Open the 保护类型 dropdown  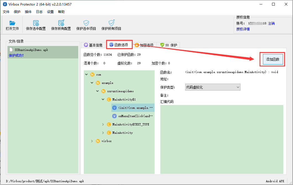coord(213,87)
